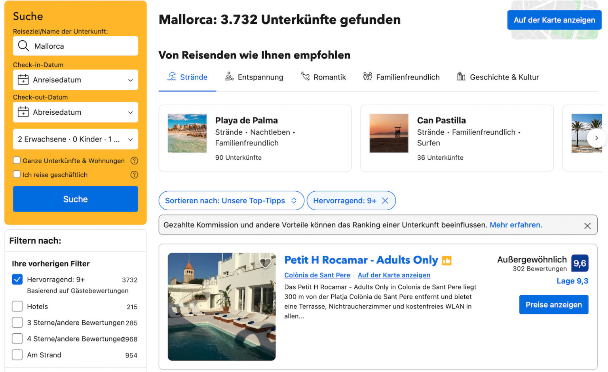This screenshot has width=608, height=372.
Task: Select the Geschichte & Kultur tab
Action: (504, 77)
